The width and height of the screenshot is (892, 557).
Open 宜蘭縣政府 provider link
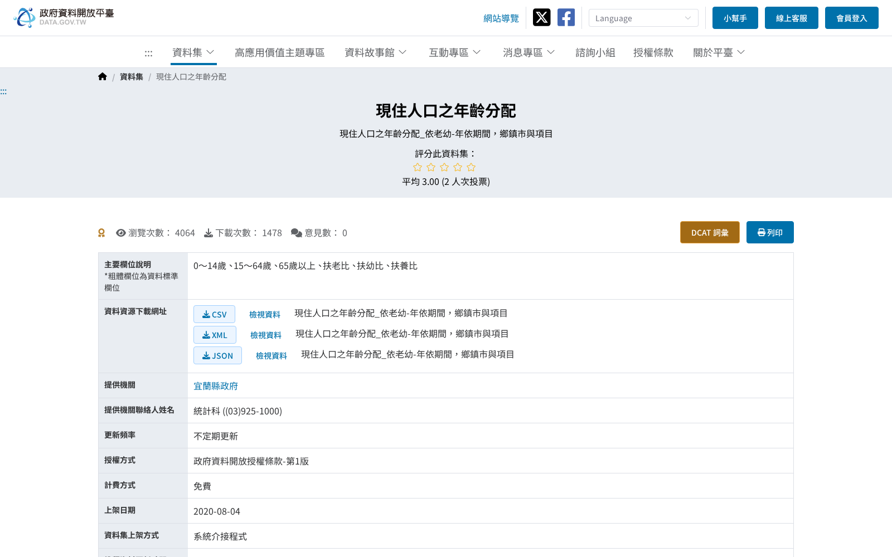(x=216, y=386)
